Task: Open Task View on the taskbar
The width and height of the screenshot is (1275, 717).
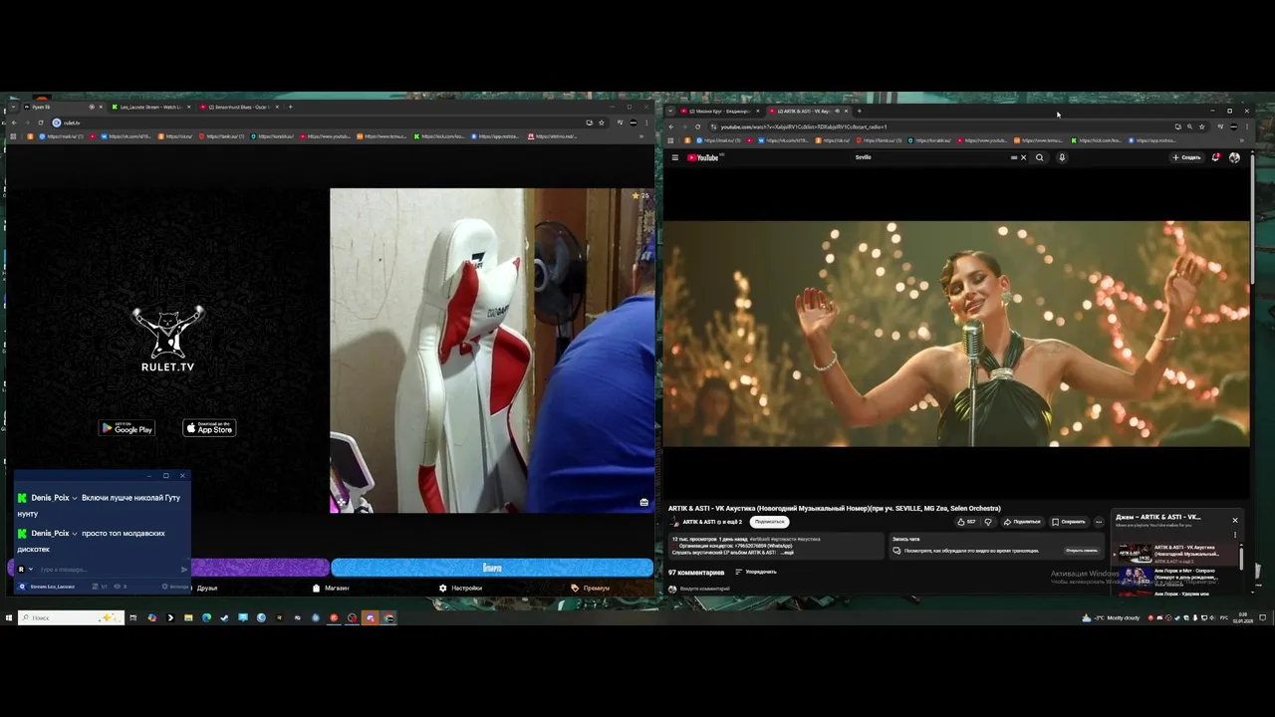Action: tap(132, 617)
